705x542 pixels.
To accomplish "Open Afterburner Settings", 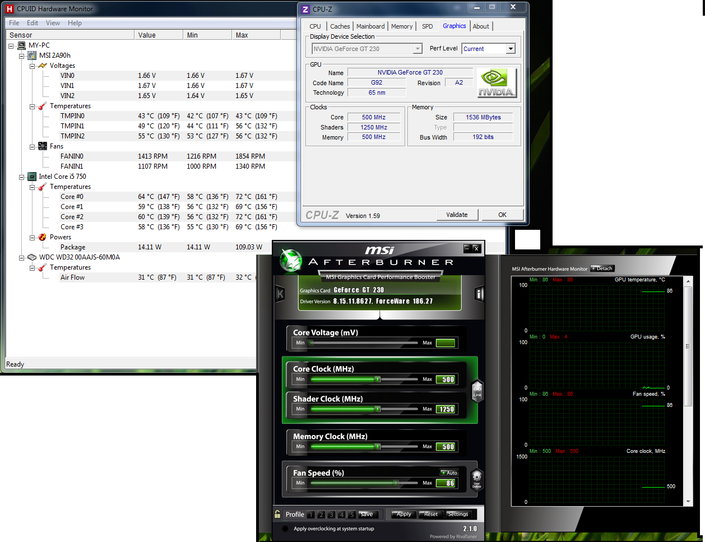I will pos(458,514).
